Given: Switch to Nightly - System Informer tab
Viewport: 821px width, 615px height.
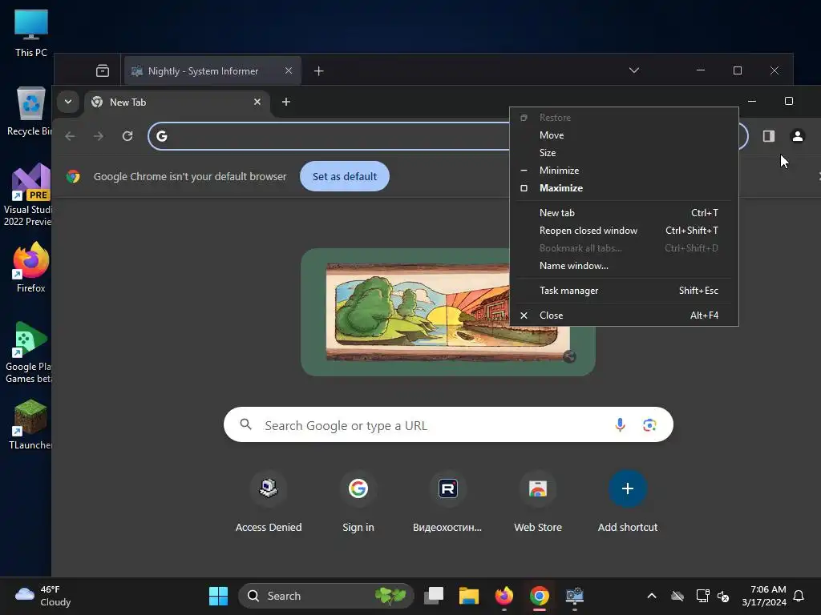Looking at the screenshot, I should click(203, 71).
